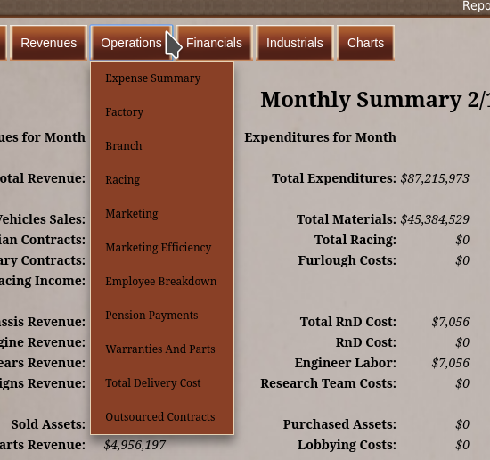
Task: Open the Revenues menu button
Action: 48,43
